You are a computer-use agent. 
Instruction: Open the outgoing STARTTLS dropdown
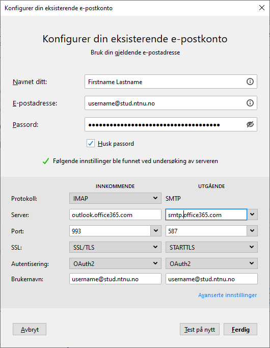coord(211,247)
